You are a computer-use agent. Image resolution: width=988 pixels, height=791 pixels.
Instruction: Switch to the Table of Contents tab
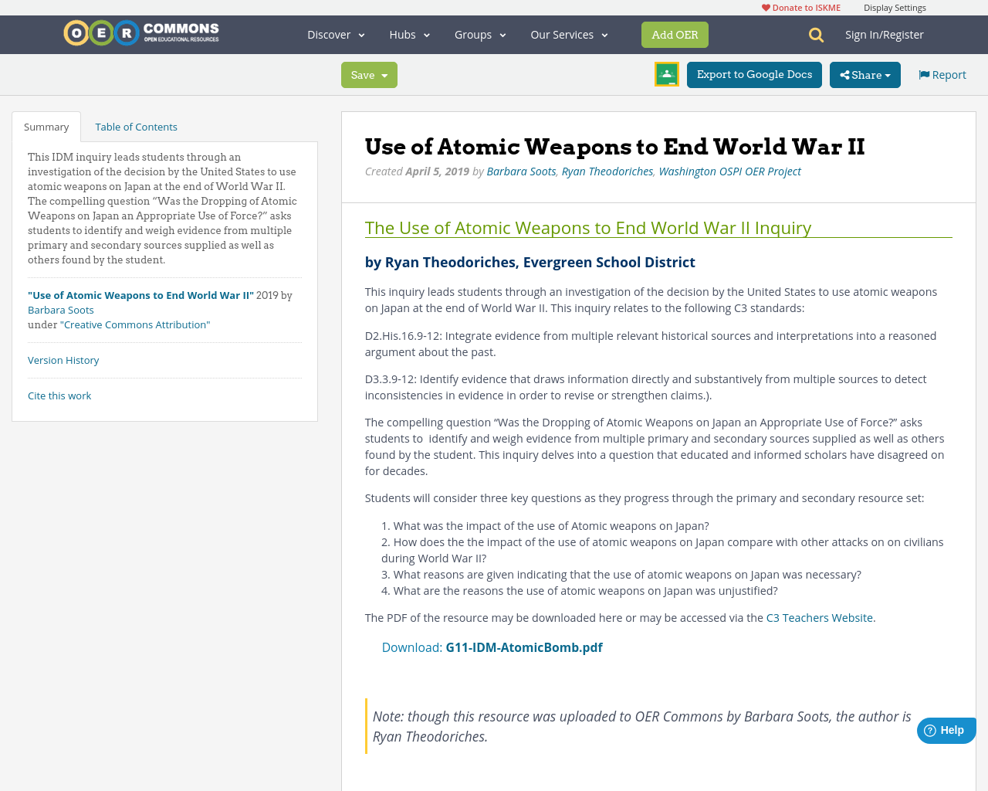(136, 125)
